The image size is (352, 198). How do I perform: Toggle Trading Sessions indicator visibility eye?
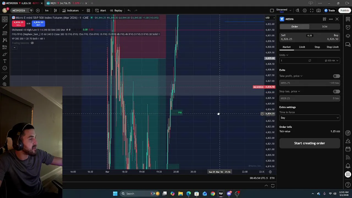[x=32, y=43]
